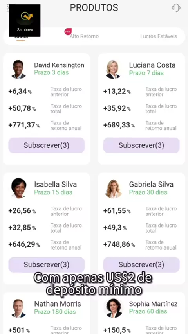Subscribe to Gabriela Silva's 30-day product
Image resolution: width=188 pixels, height=334 pixels.
pos(141,264)
